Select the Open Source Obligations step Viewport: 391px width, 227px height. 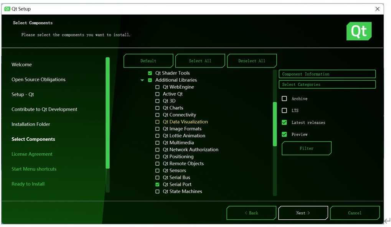click(x=38, y=79)
